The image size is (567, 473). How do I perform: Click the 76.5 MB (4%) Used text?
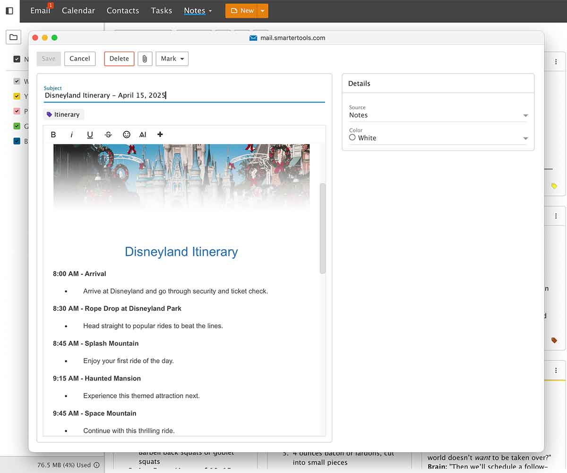[x=64, y=465]
